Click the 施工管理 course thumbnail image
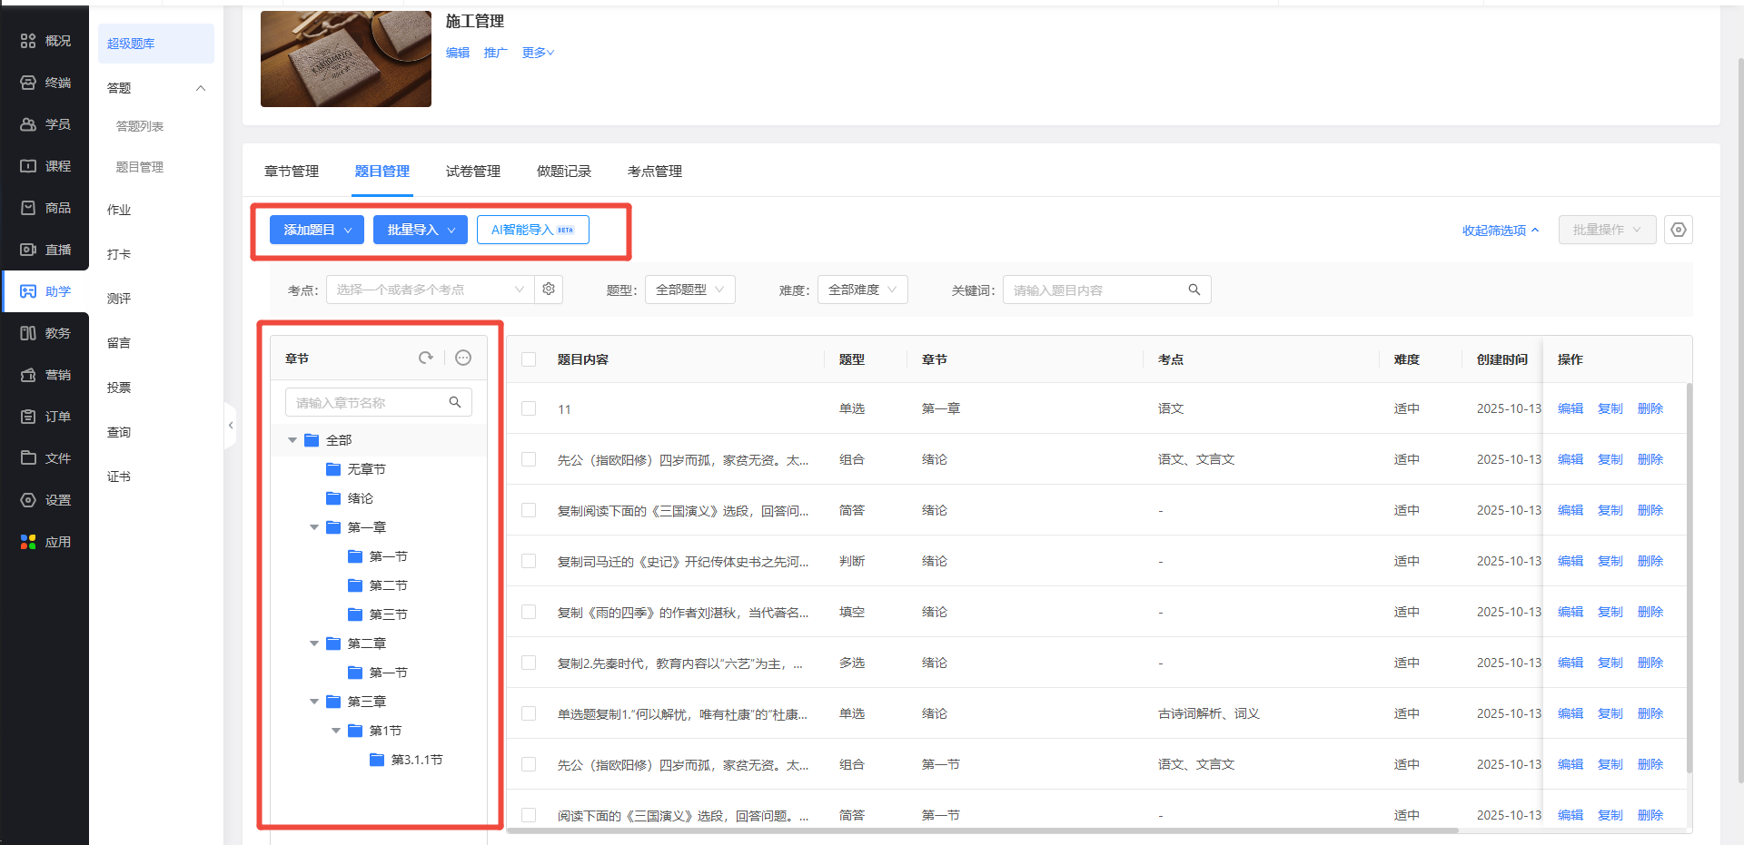This screenshot has width=1744, height=845. pos(345,59)
